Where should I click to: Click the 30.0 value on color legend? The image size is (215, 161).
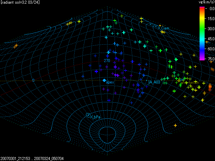click(212, 29)
